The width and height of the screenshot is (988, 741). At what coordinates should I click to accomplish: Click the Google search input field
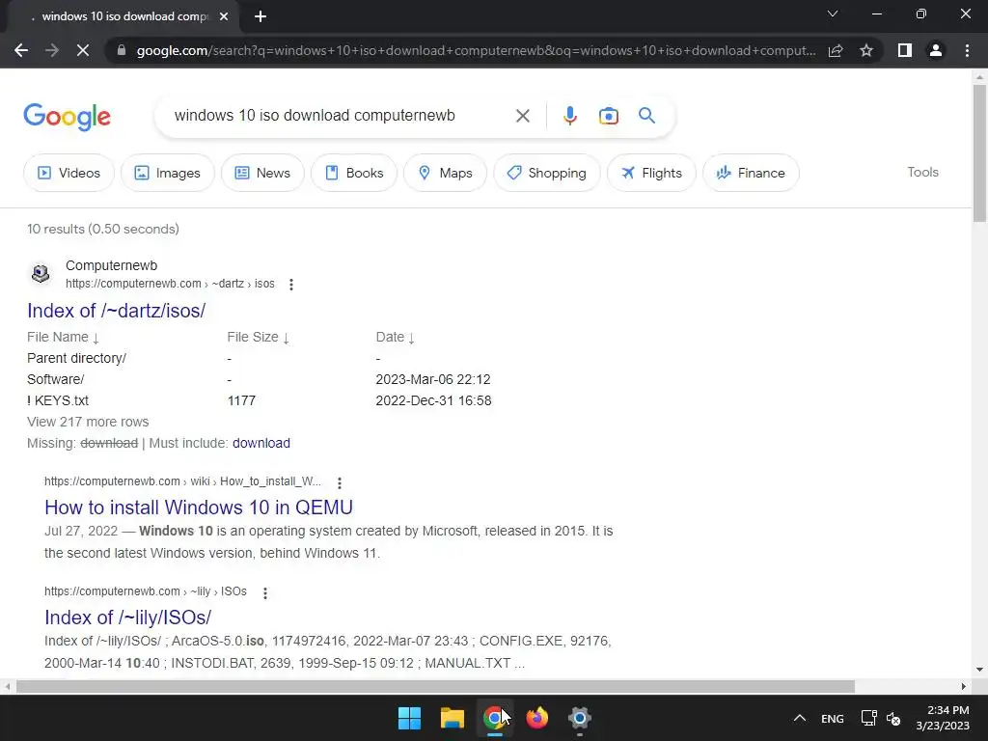[341, 116]
